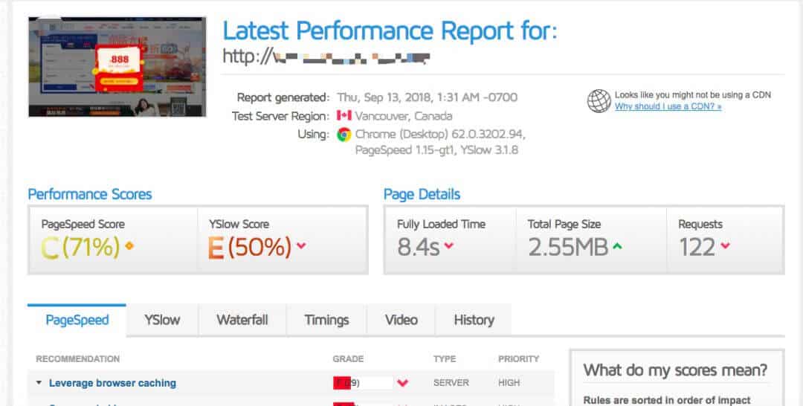Switch to the PageSpeed tab
The height and width of the screenshot is (406, 803).
point(77,320)
